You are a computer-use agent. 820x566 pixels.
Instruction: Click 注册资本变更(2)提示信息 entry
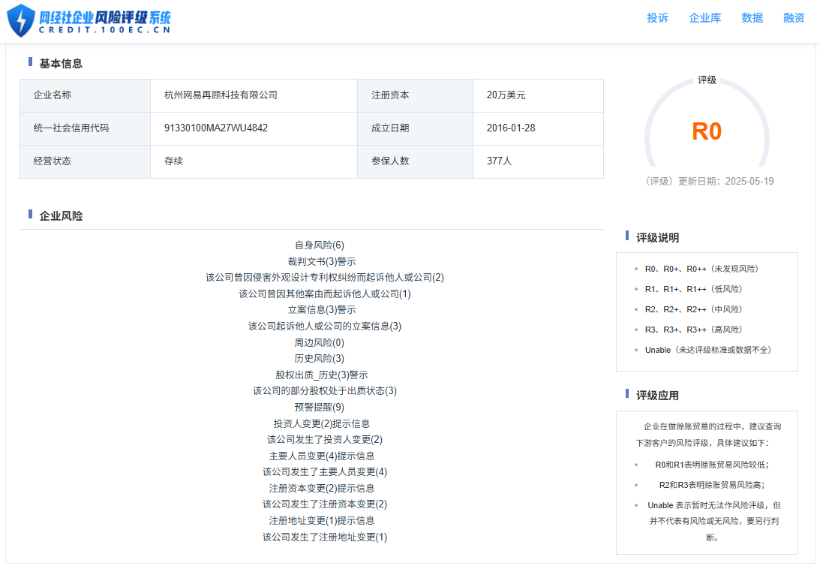(321, 488)
